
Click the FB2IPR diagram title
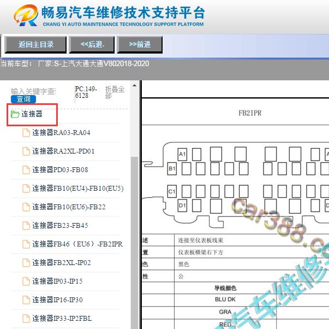pyautogui.click(x=250, y=113)
